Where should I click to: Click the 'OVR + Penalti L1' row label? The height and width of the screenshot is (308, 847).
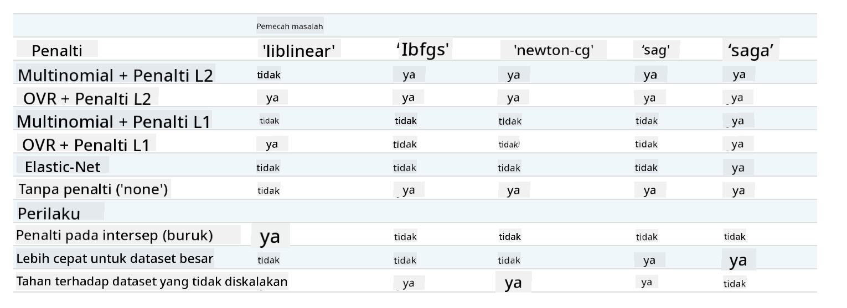coord(86,145)
